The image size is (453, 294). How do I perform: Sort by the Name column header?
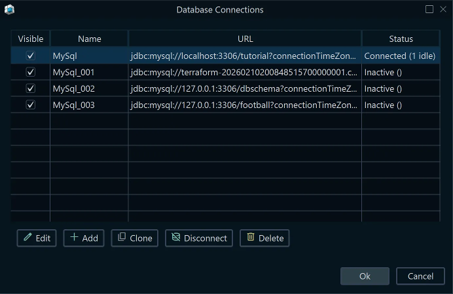coord(89,39)
